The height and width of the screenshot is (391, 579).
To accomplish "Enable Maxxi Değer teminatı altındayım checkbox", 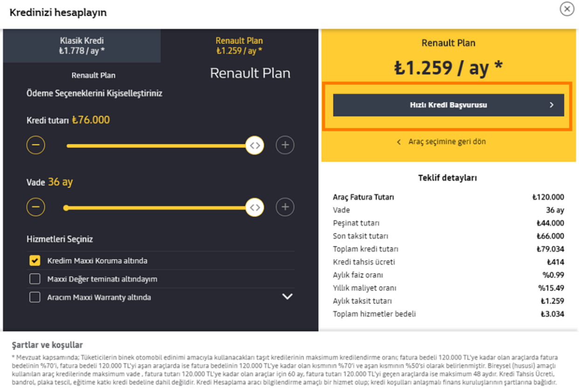I will 35,279.
